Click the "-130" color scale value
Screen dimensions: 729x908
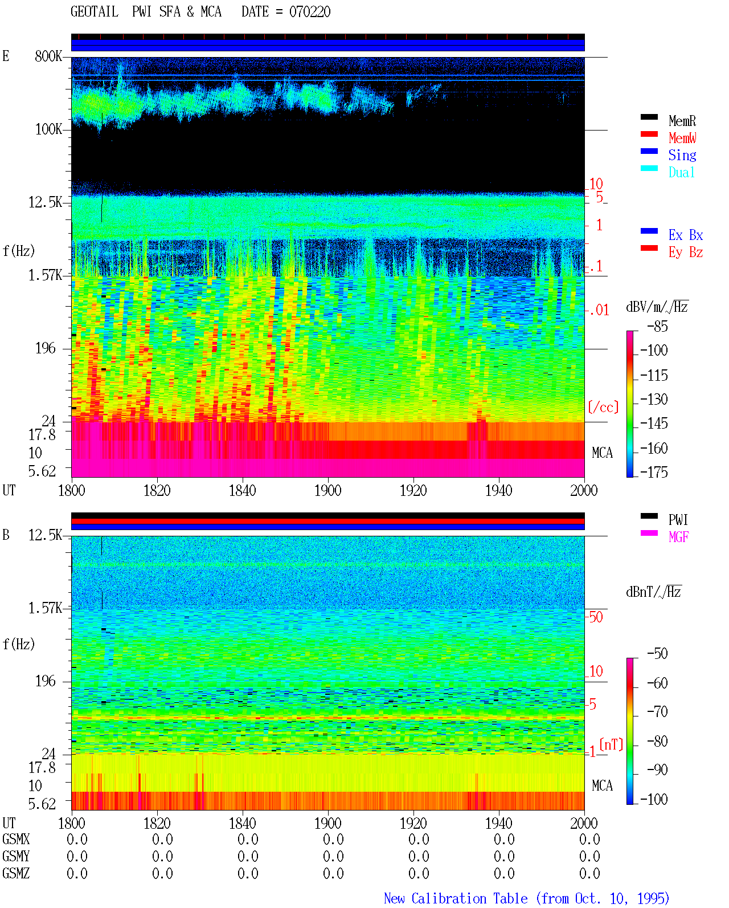[654, 399]
